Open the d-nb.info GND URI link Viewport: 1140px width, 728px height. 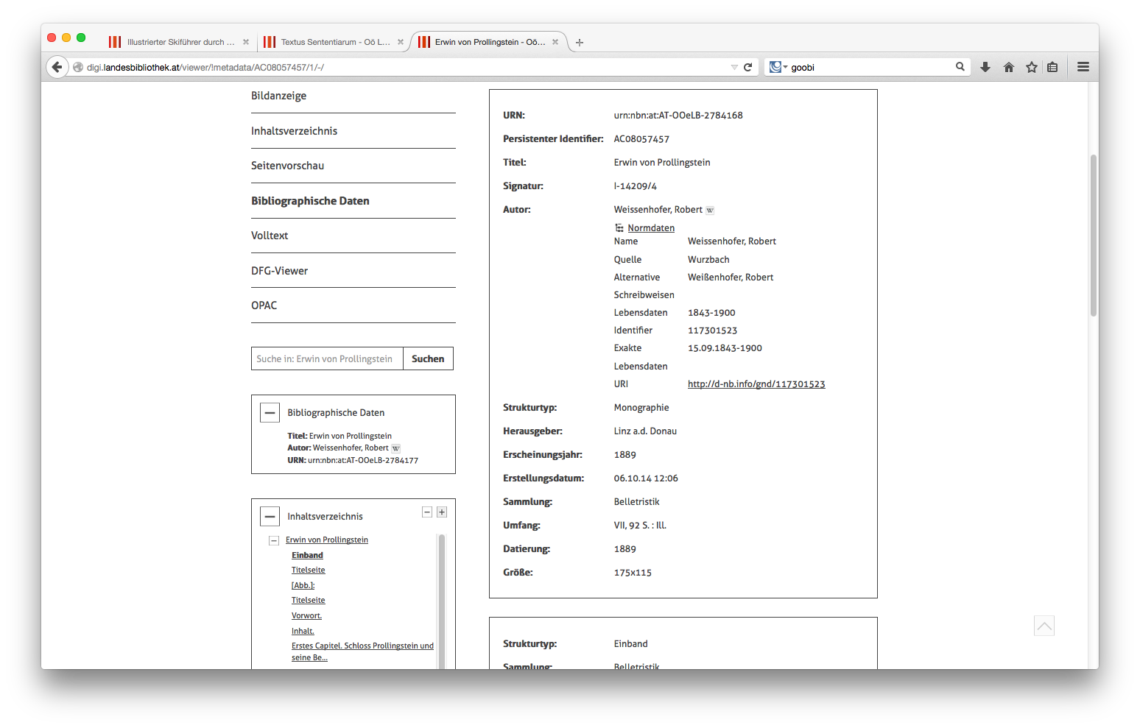click(x=756, y=384)
